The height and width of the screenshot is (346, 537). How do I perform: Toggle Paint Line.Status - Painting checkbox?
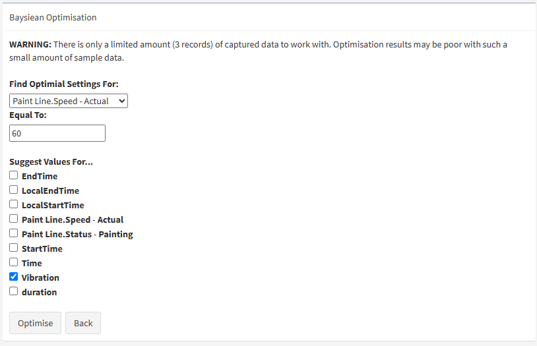13,233
